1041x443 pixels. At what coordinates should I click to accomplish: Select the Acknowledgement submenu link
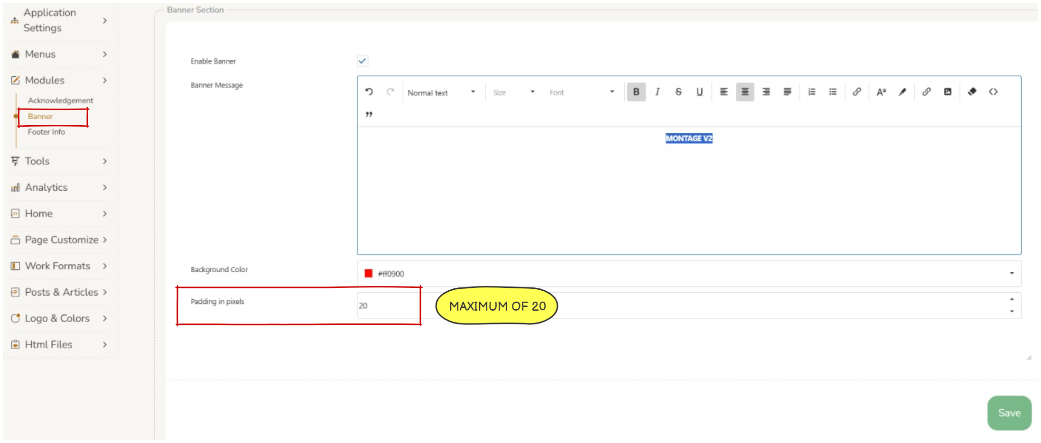tap(60, 101)
